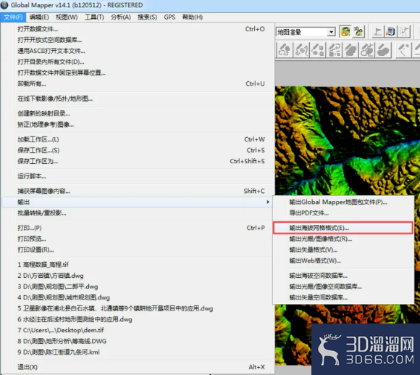Viewport: 420px width, 375px height.
Task: Expand the 输出 submenu arrow
Action: 268,202
